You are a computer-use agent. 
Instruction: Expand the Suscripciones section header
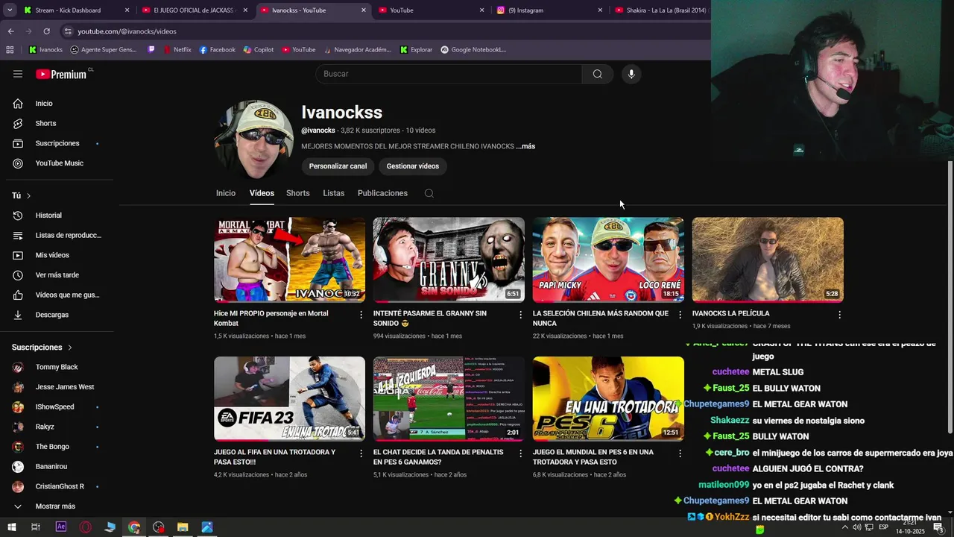[42, 348]
